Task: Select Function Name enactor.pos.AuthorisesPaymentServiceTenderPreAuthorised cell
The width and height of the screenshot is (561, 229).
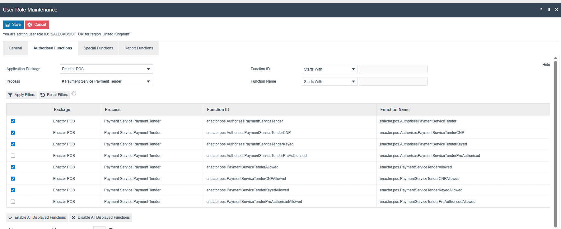Action: [463, 156]
